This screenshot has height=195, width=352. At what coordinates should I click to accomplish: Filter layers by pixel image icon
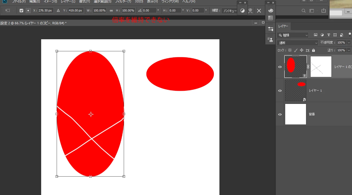click(x=316, y=35)
